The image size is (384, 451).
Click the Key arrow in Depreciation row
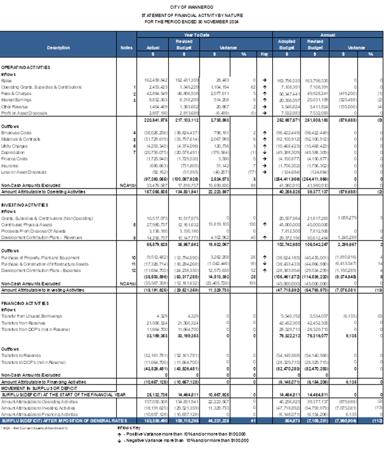(x=265, y=152)
